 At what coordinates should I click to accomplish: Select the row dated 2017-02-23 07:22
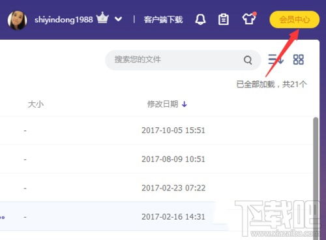156,188
